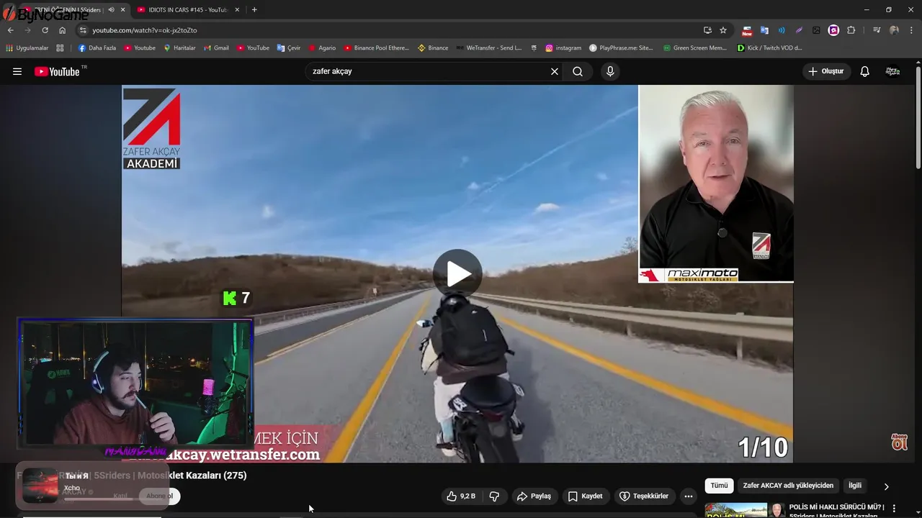
Task: Install app icon in address bar
Action: coord(707,30)
